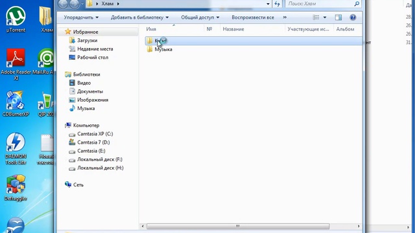Sort by the № column header
The height and width of the screenshot is (233, 415).
(212, 29)
